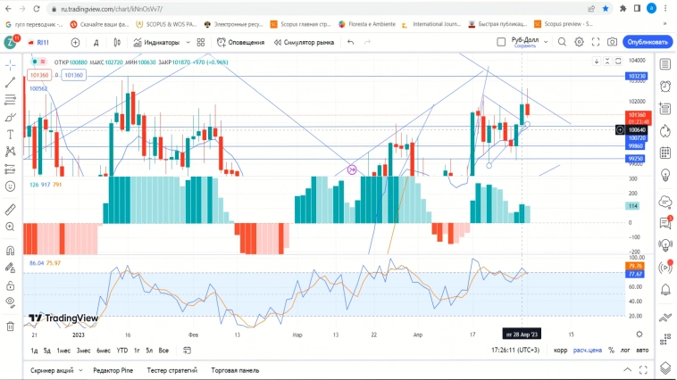Screen dimensions: 677x380
Task: Toggle the logarithmic scale 'лог' option
Action: click(x=624, y=350)
